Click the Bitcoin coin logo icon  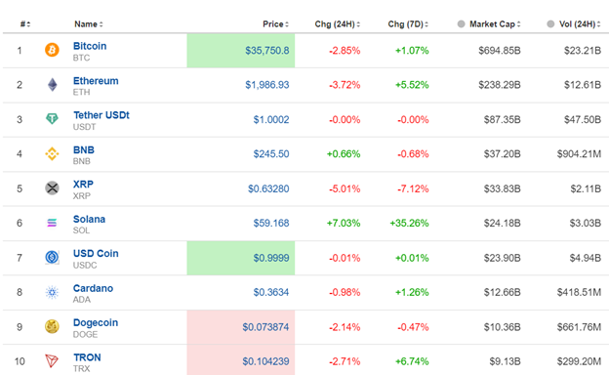52,50
